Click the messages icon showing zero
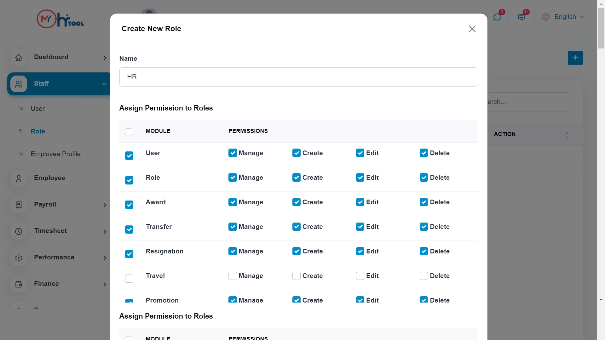Screen dimensions: 605x340 coord(522,17)
